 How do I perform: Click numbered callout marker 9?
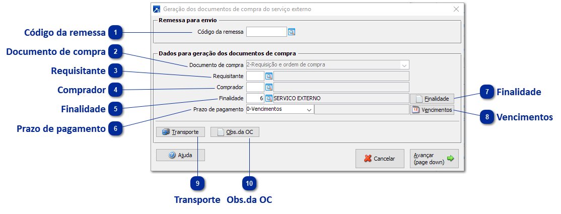(x=197, y=183)
